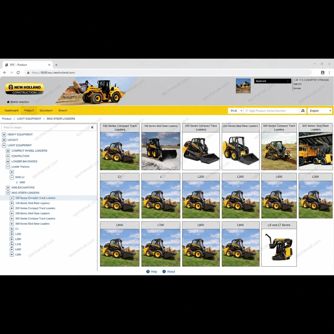334x334 pixels.
Task: Select 200 Series Skid Steer Loaders in tree
Action: coord(32,213)
